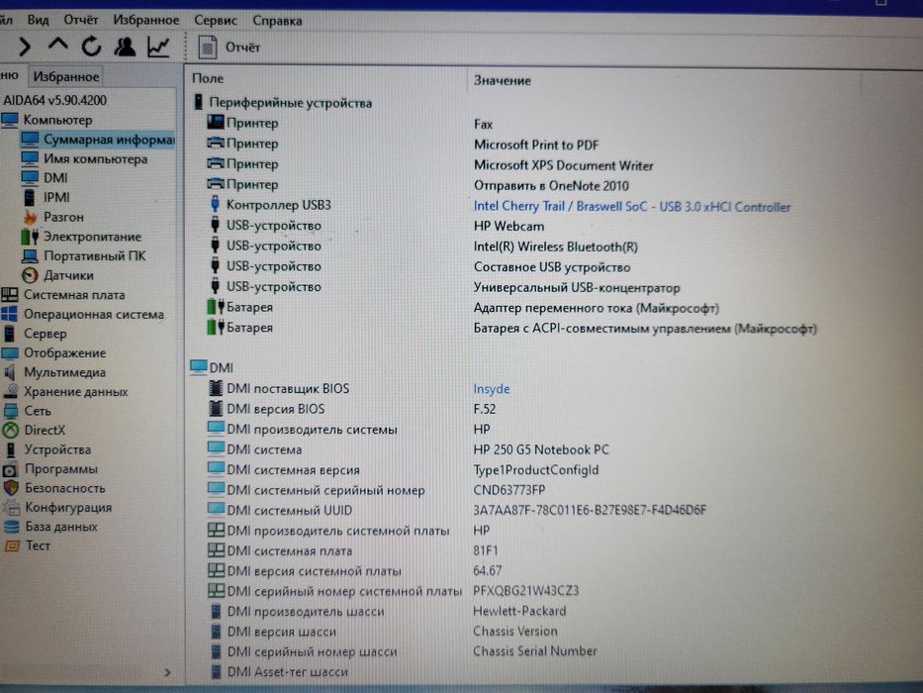923x693 pixels.
Task: Click the graph chart toolbar icon
Action: tap(158, 48)
